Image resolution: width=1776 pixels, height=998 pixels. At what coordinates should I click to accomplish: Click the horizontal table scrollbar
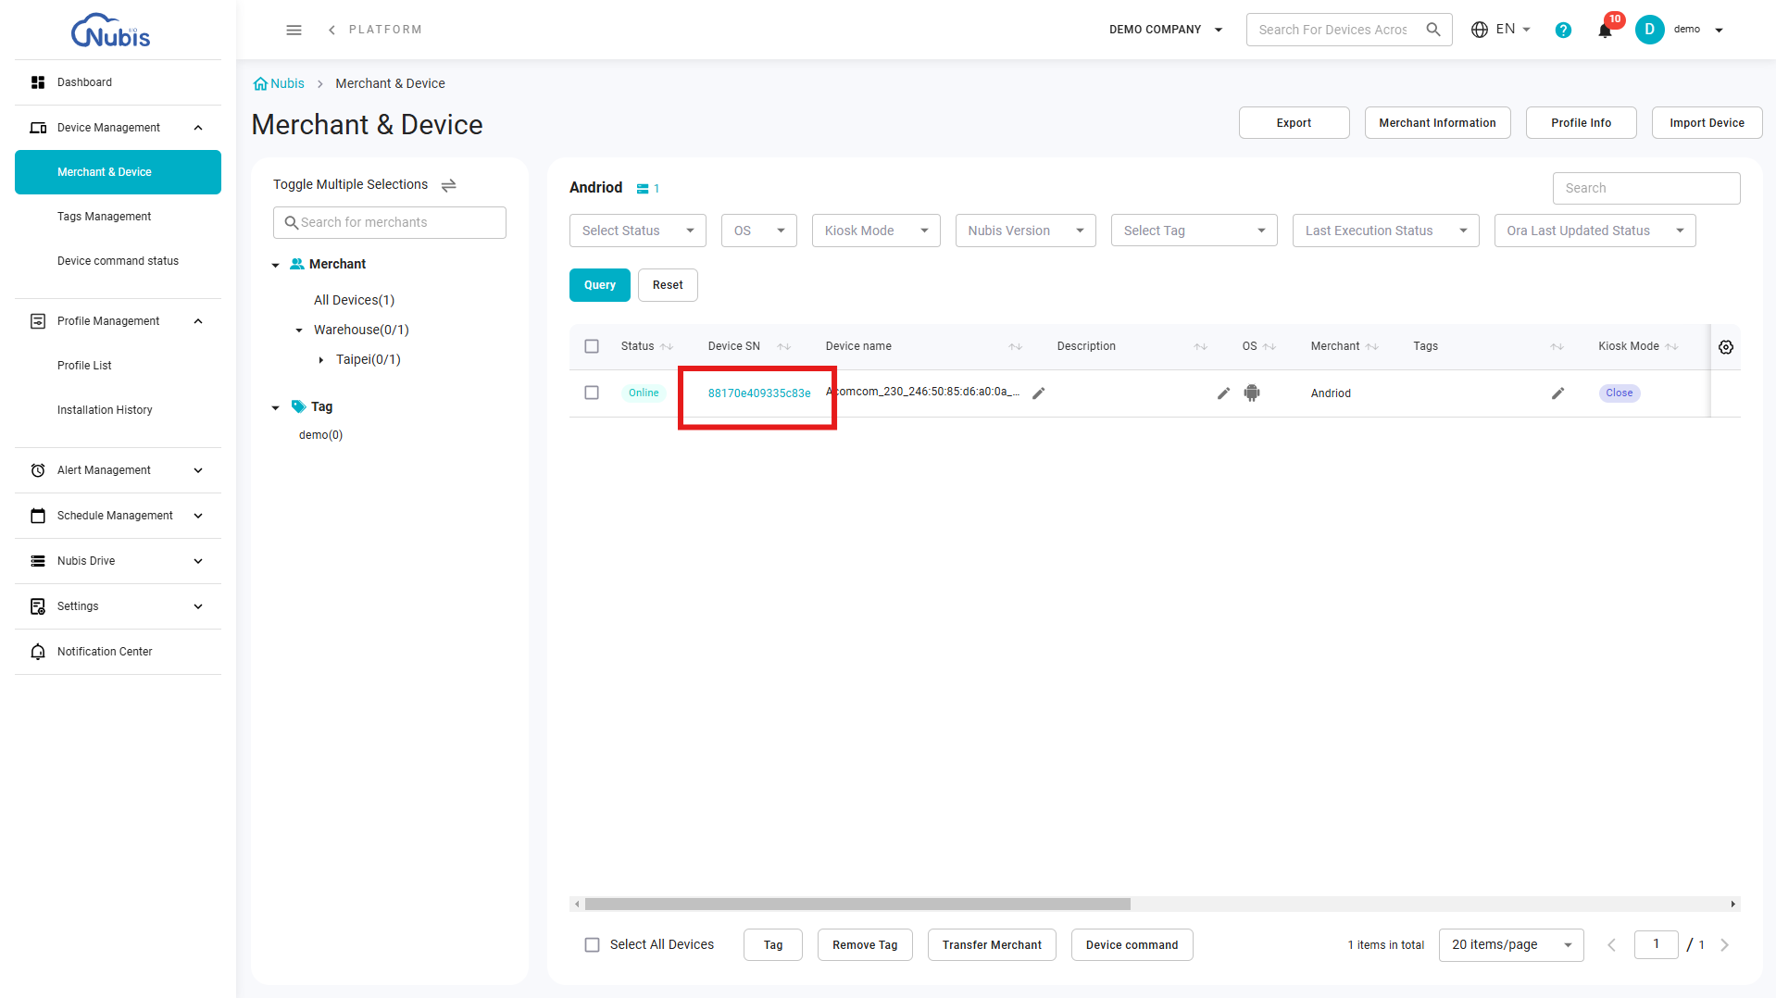pyautogui.click(x=857, y=904)
